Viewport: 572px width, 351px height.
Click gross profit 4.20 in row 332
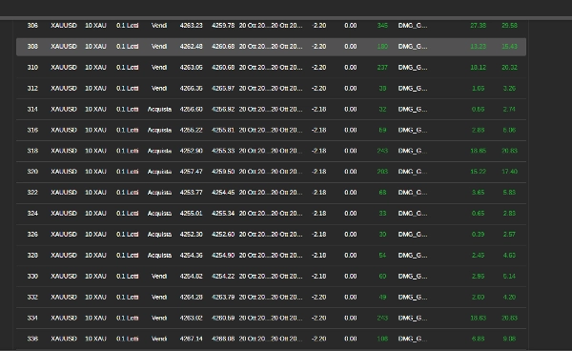[x=509, y=297]
